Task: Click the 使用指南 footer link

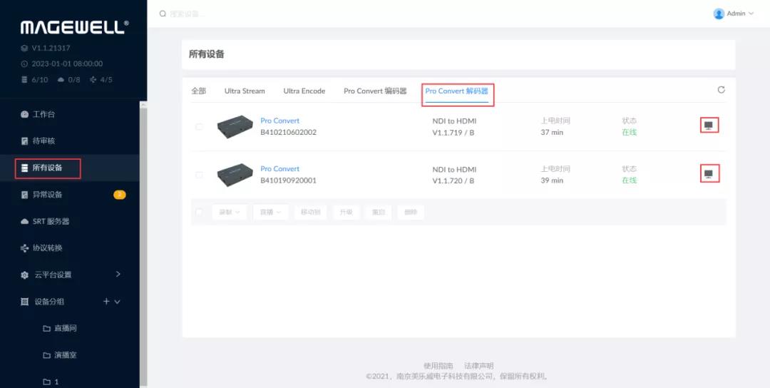Action: tap(438, 366)
